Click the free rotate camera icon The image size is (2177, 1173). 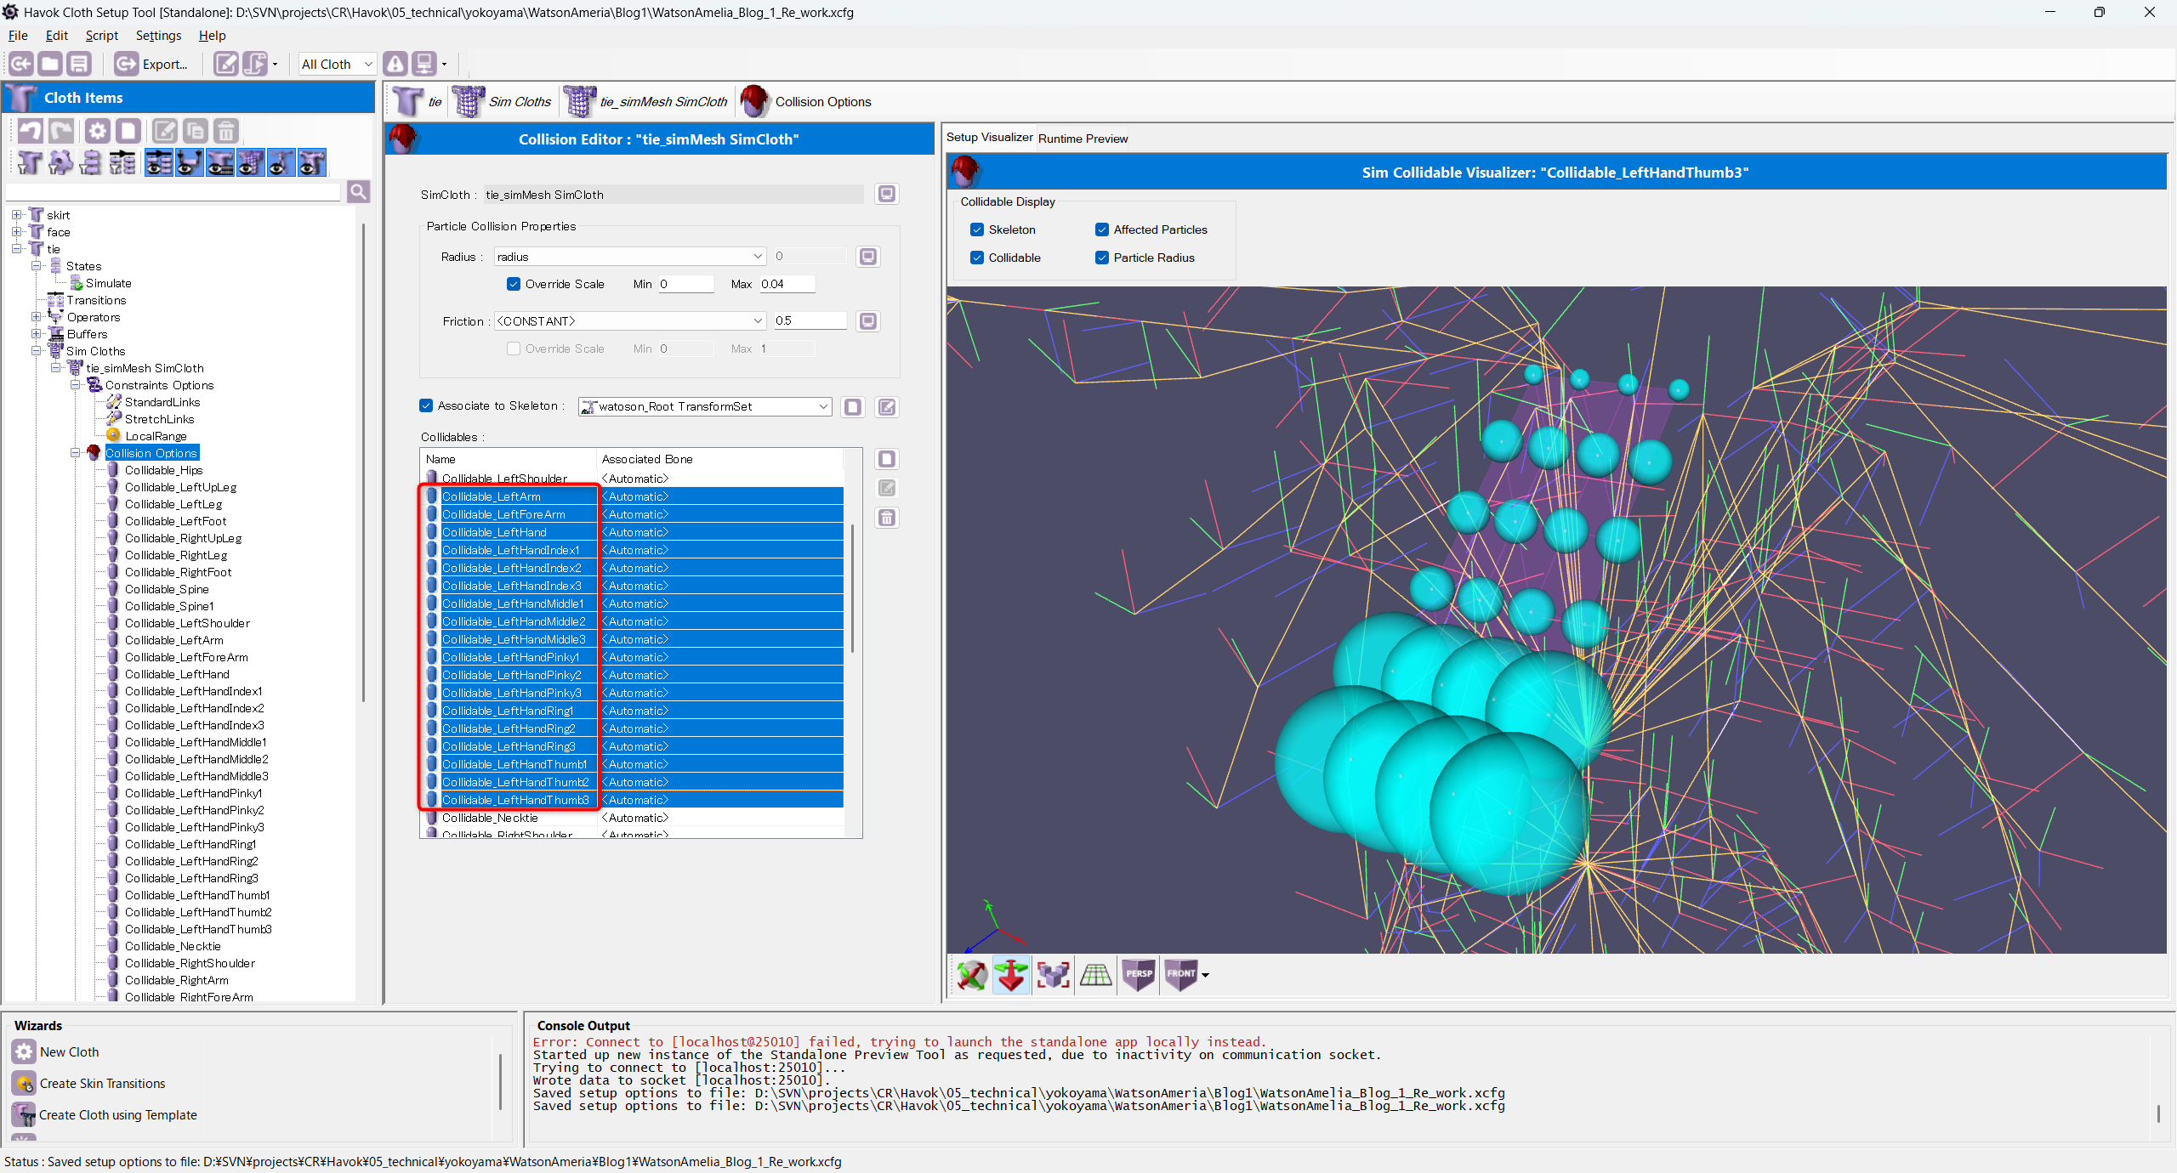pyautogui.click(x=971, y=975)
